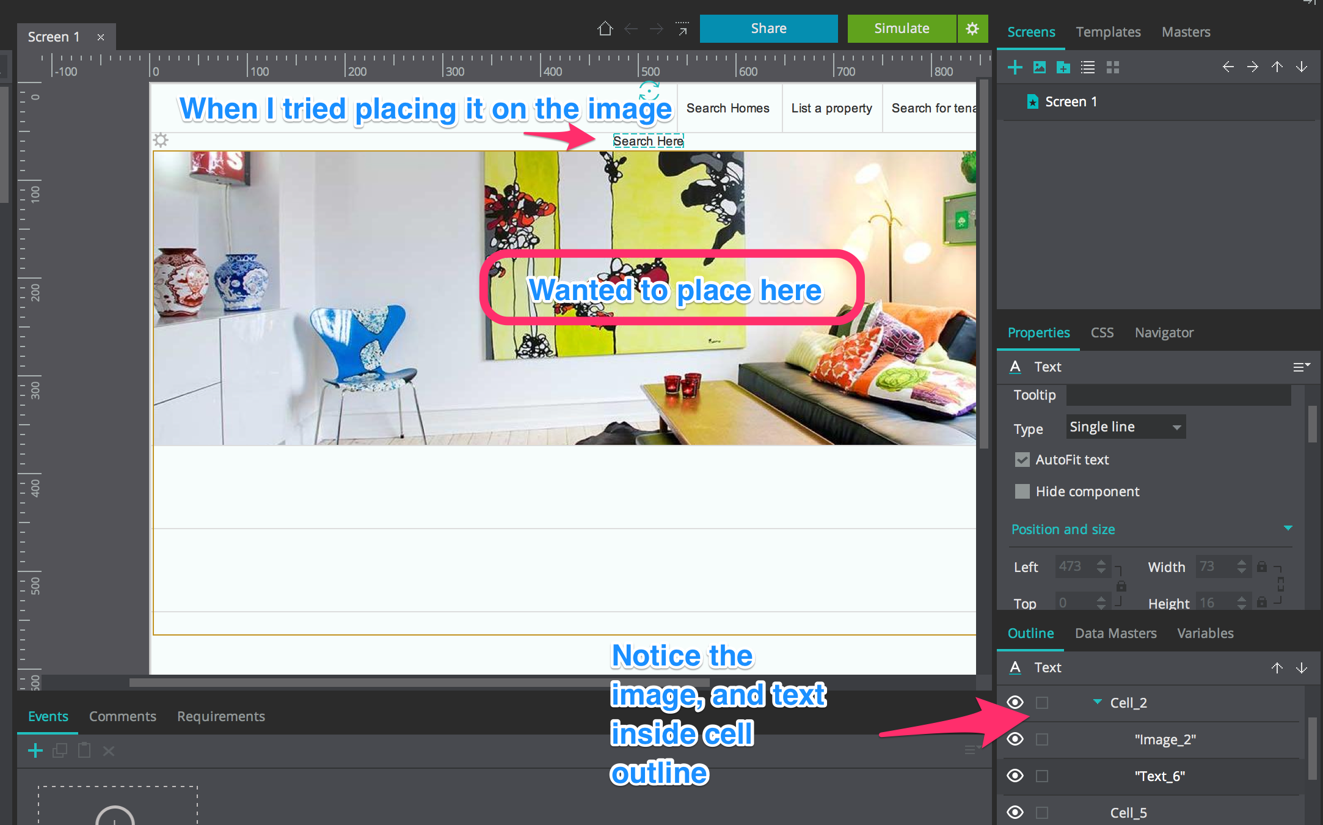Close the Screen 1 tab
This screenshot has width=1323, height=825.
coord(101,37)
